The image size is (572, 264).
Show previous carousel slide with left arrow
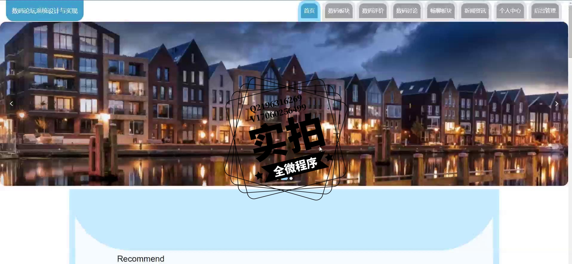click(x=11, y=104)
